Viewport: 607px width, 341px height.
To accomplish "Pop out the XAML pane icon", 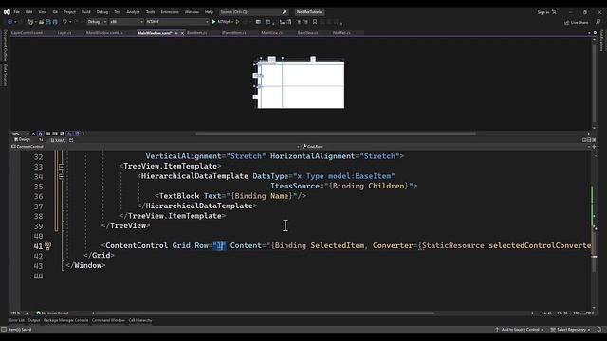I will pos(71,141).
